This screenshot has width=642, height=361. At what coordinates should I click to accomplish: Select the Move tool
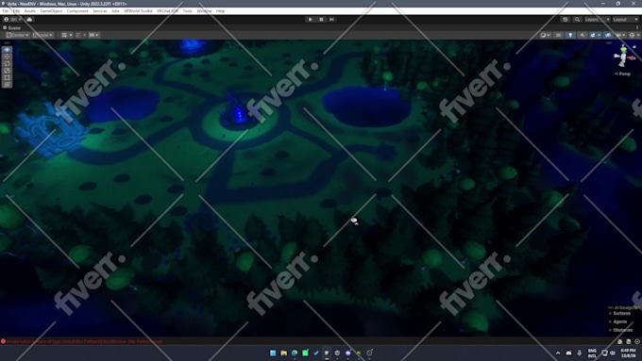[7, 57]
